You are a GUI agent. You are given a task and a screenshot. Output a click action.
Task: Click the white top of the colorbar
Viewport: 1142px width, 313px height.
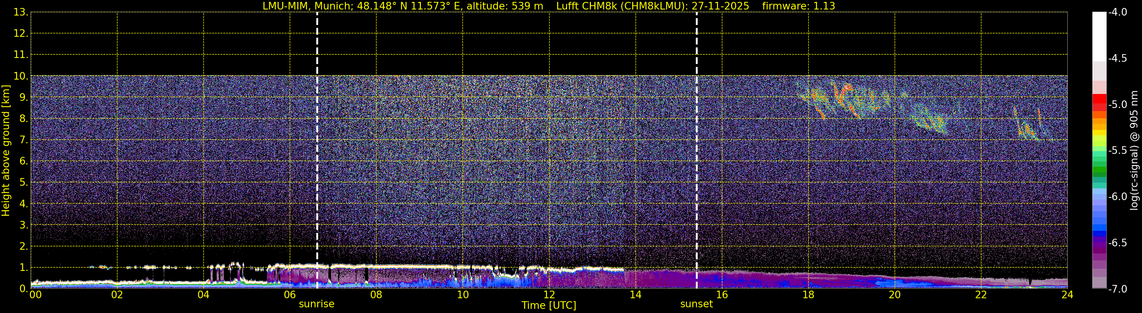point(1099,36)
